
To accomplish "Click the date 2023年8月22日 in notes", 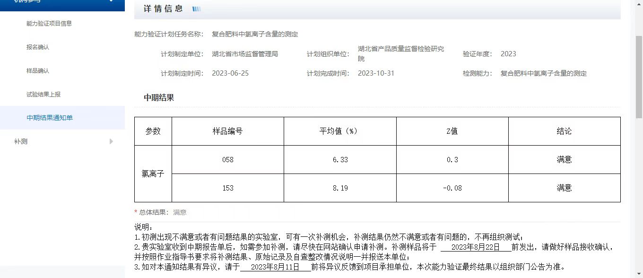I will [476, 247].
